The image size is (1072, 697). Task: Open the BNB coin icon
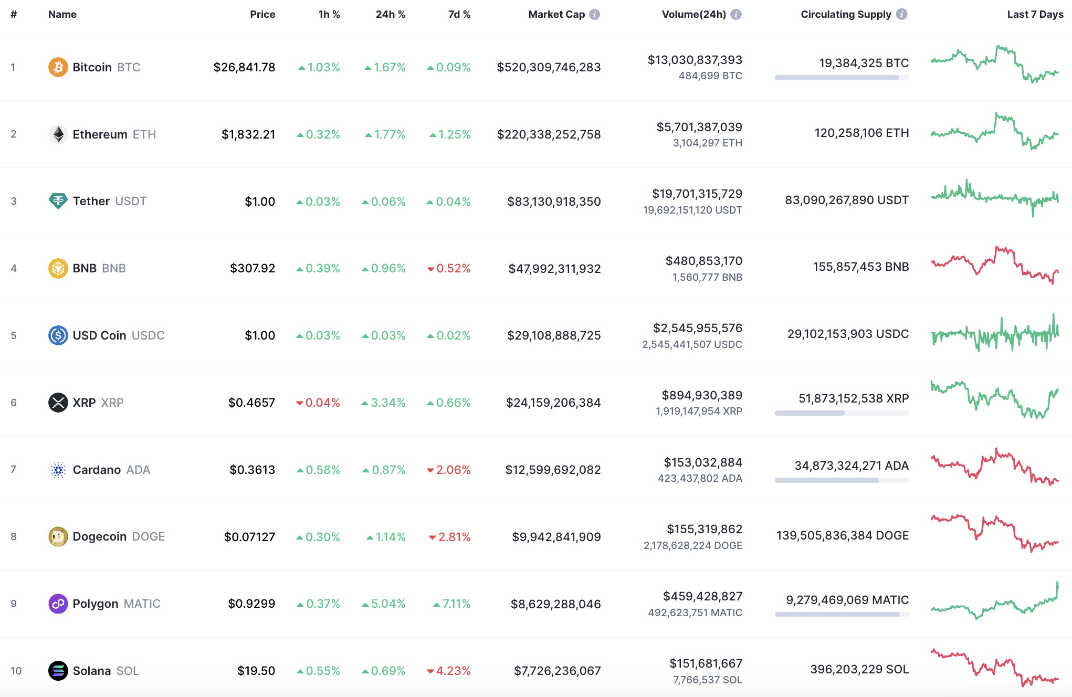(x=59, y=268)
